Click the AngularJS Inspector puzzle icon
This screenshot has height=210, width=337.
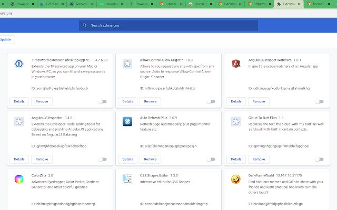(19, 121)
